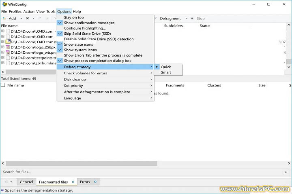The width and height of the screenshot is (292, 194).
Task: Click the Stop button label
Action: pyautogui.click(x=201, y=18)
